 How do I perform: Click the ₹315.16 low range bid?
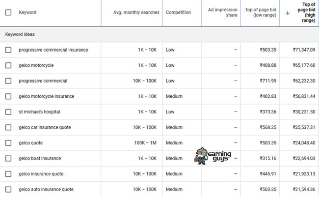point(268,158)
